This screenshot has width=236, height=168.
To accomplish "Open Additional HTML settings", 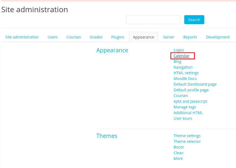I will 188,113.
